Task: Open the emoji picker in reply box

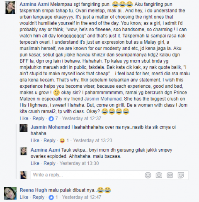Action: click(148, 175)
